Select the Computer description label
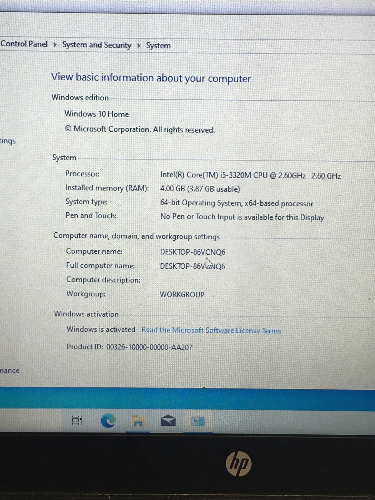This screenshot has height=500, width=375. tap(103, 280)
